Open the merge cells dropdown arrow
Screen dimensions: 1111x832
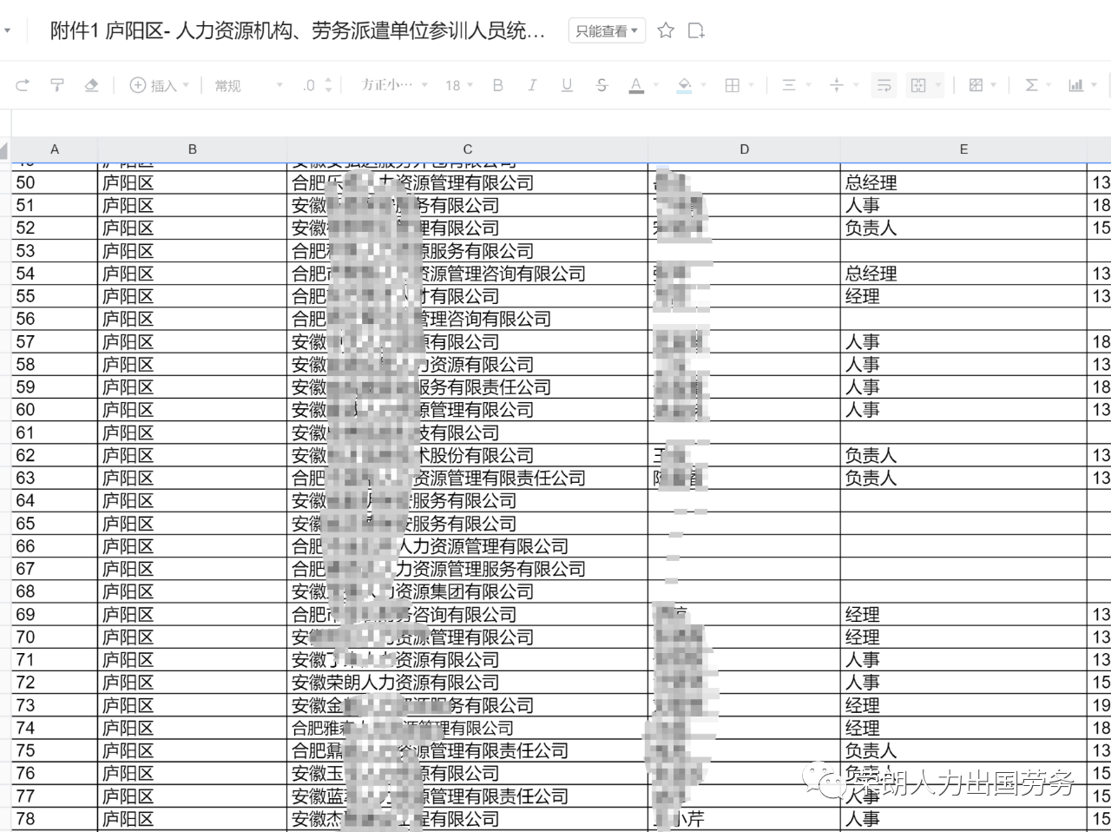[x=938, y=85]
